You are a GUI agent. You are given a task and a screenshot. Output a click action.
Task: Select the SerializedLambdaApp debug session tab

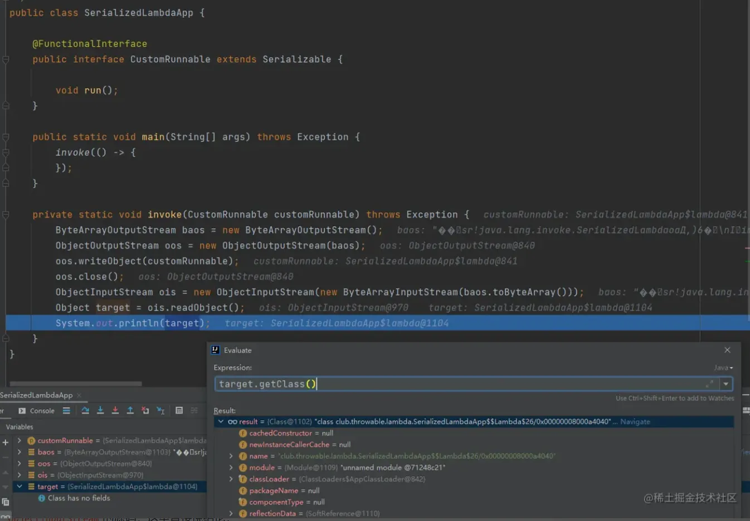(x=36, y=395)
